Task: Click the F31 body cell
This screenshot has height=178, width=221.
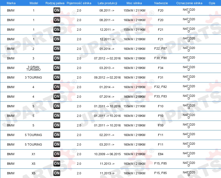Action: tap(161, 77)
